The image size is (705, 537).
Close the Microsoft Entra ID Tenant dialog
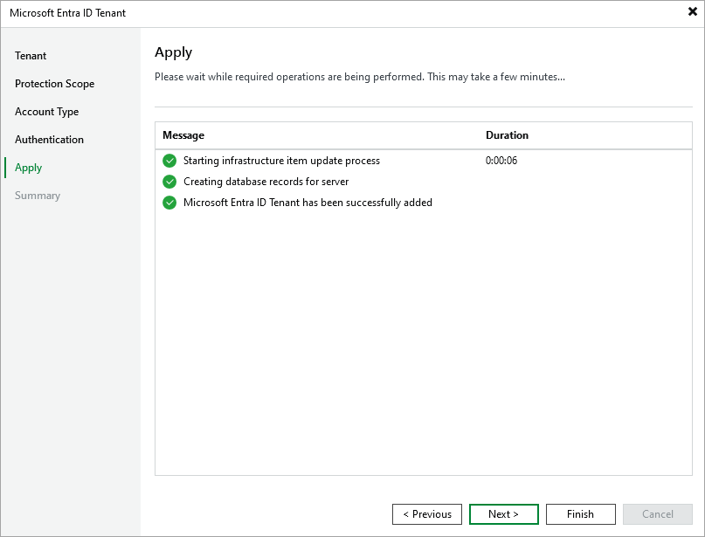tap(692, 12)
